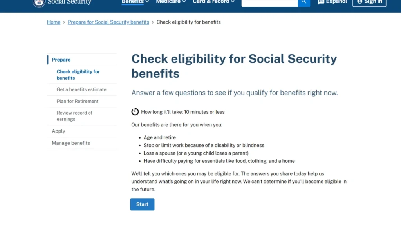Click the Social Security seal logo
401x226 pixels.
point(39,2)
